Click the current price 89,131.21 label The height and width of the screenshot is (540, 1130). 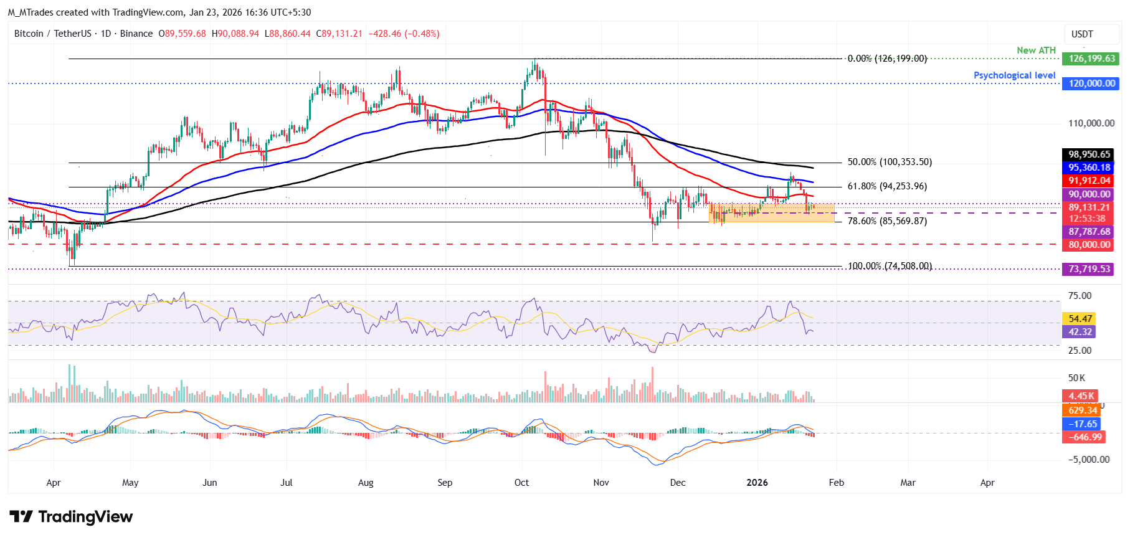[x=1089, y=207]
